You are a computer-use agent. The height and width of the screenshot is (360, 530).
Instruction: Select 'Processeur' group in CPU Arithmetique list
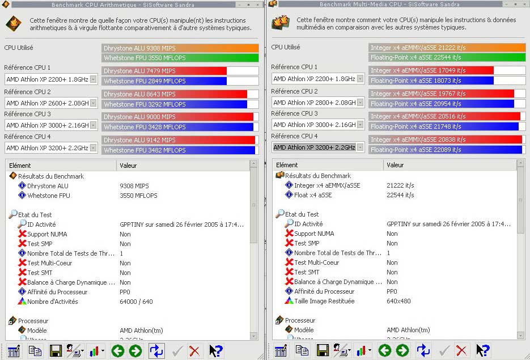(x=33, y=321)
